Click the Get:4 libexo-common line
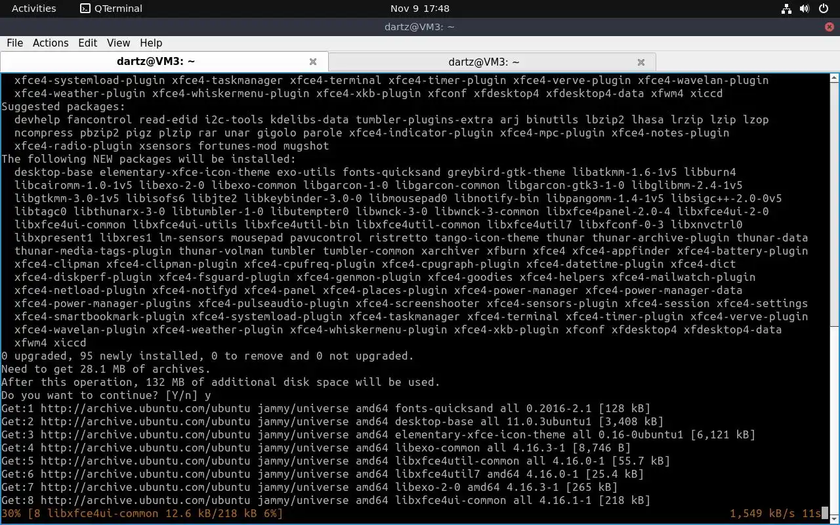The image size is (840, 525). (x=316, y=448)
